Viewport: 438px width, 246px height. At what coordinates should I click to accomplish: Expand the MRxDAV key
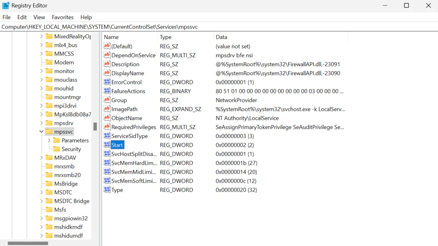(41, 158)
